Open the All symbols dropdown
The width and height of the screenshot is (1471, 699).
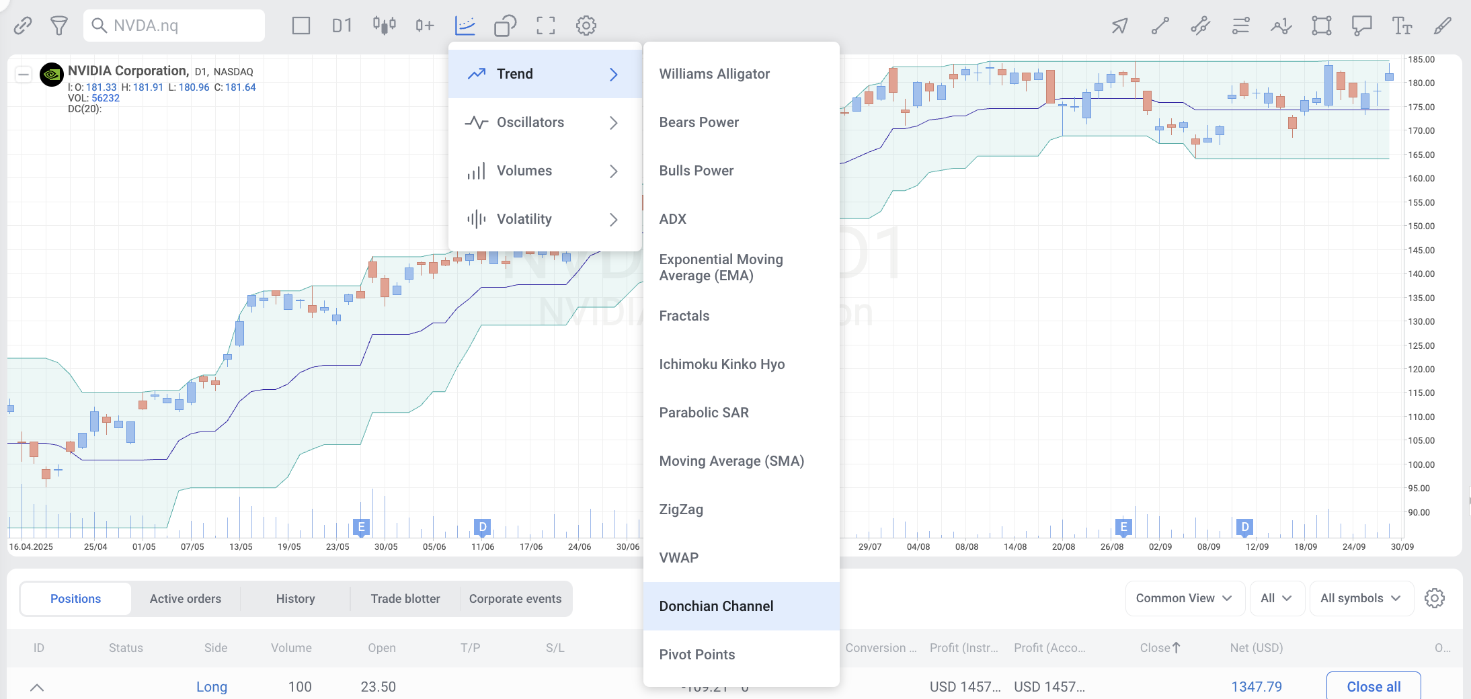(x=1361, y=598)
